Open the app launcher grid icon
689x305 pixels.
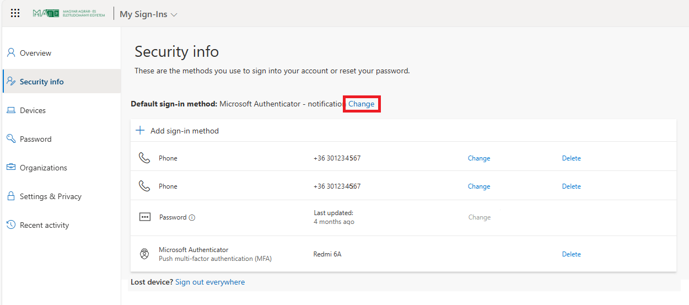pyautogui.click(x=15, y=13)
